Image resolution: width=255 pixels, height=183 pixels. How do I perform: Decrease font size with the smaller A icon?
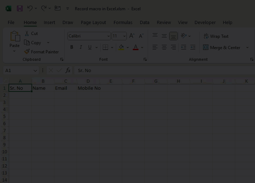(x=141, y=36)
